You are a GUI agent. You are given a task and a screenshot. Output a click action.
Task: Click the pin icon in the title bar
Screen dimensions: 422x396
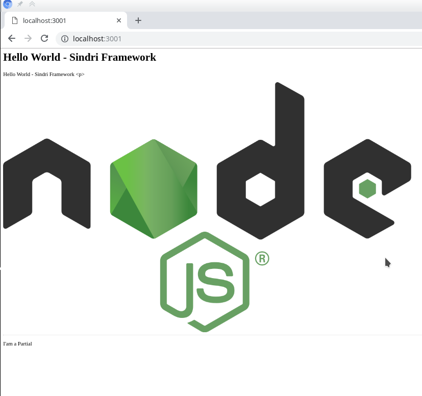point(20,4)
